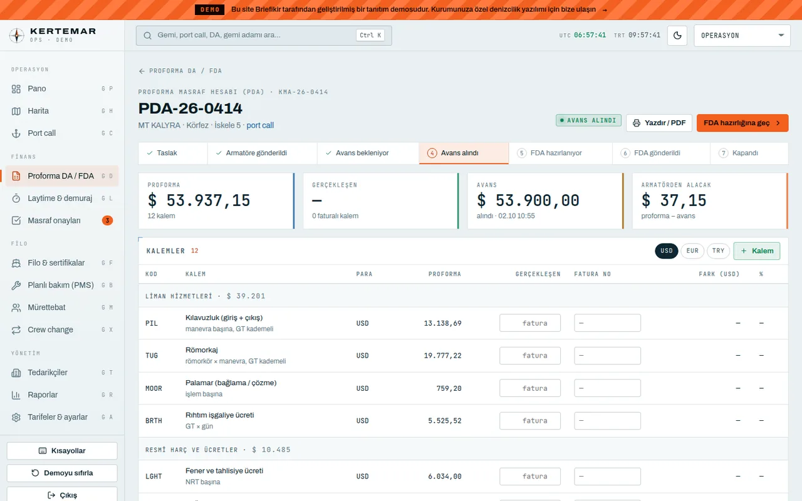Click the Masraf onayları checkmark icon

(16, 220)
